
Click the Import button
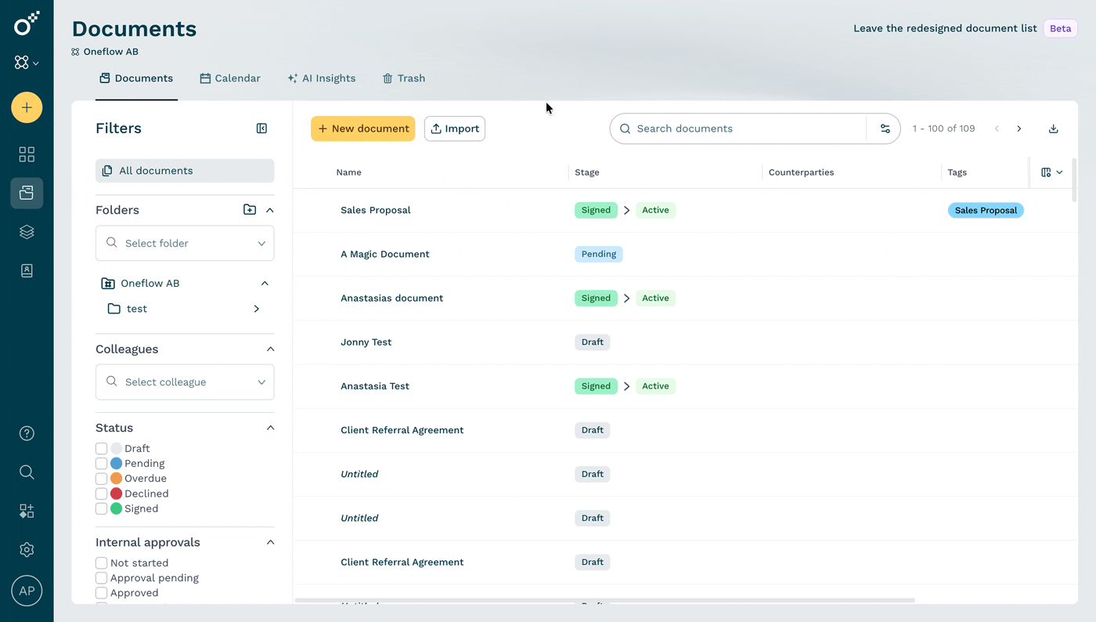point(455,128)
